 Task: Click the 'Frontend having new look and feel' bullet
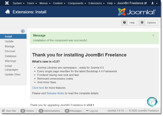(x=58, y=75)
